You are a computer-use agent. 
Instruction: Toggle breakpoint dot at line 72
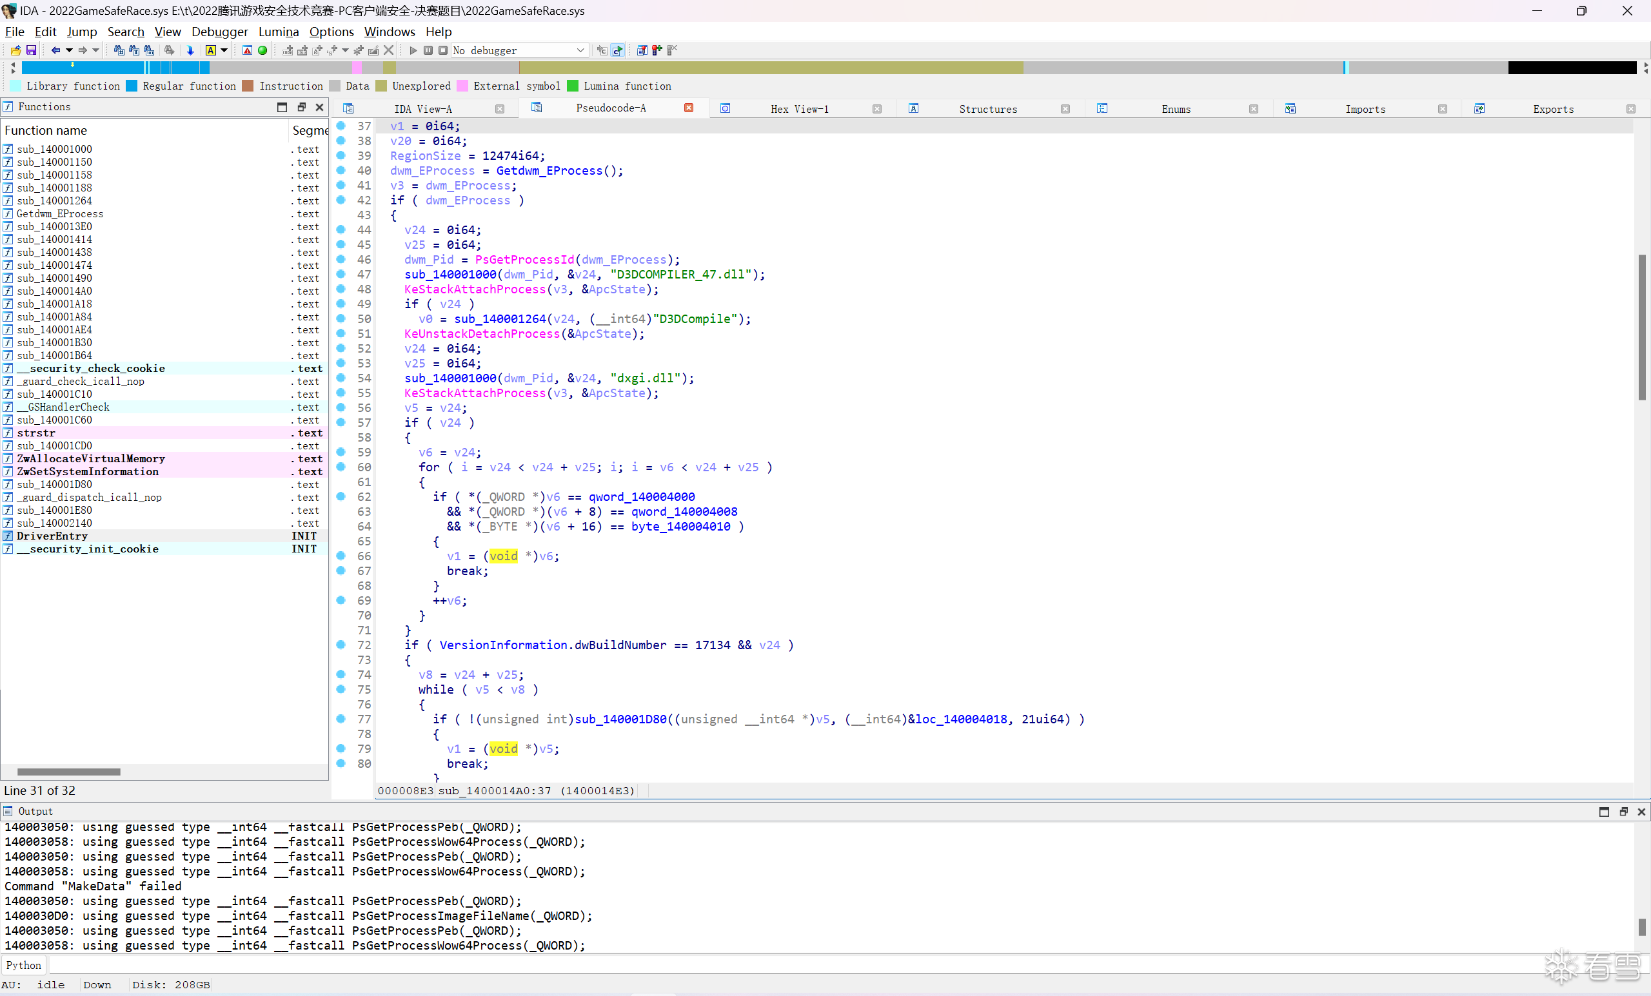click(x=341, y=645)
